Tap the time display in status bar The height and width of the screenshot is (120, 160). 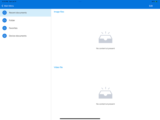tap(5, 1)
